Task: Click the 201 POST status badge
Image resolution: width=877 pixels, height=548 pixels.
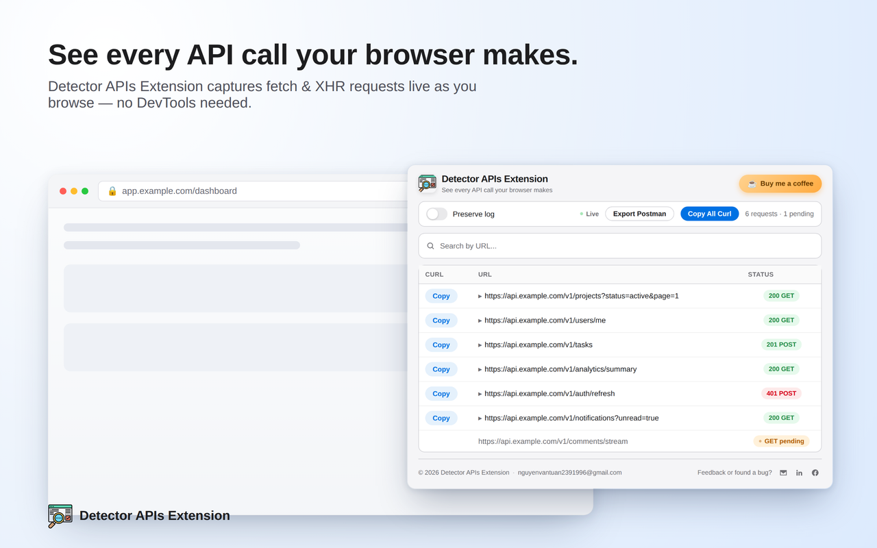Action: pos(781,345)
